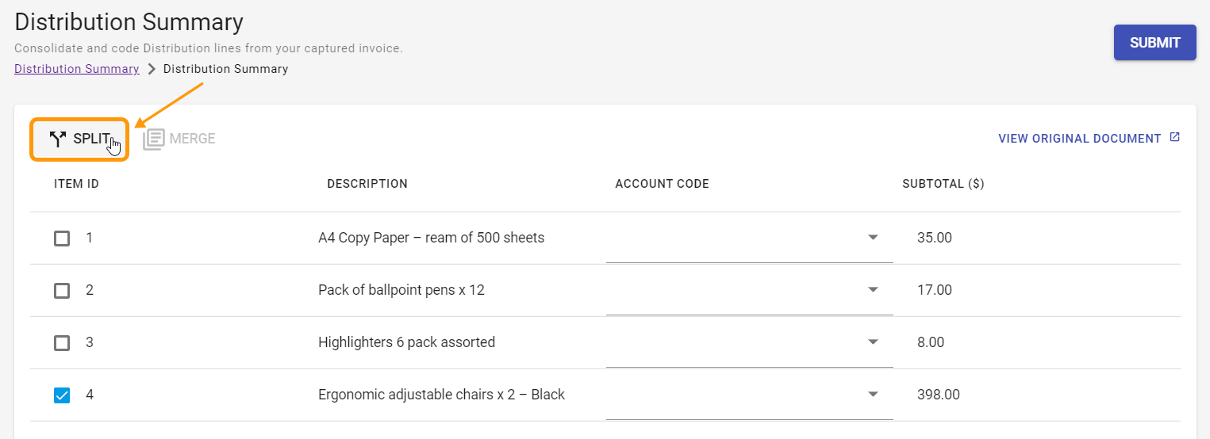The height and width of the screenshot is (439, 1210).
Task: Select the checkbox for item 2
Action: (x=62, y=290)
